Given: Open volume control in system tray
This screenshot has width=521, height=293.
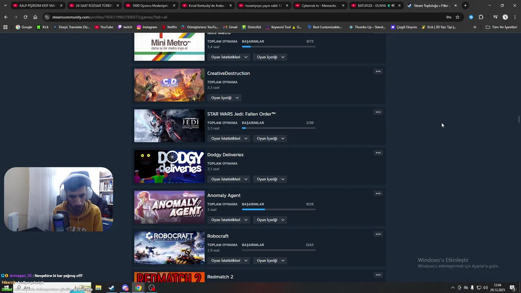Looking at the screenshot, I should click(485, 288).
